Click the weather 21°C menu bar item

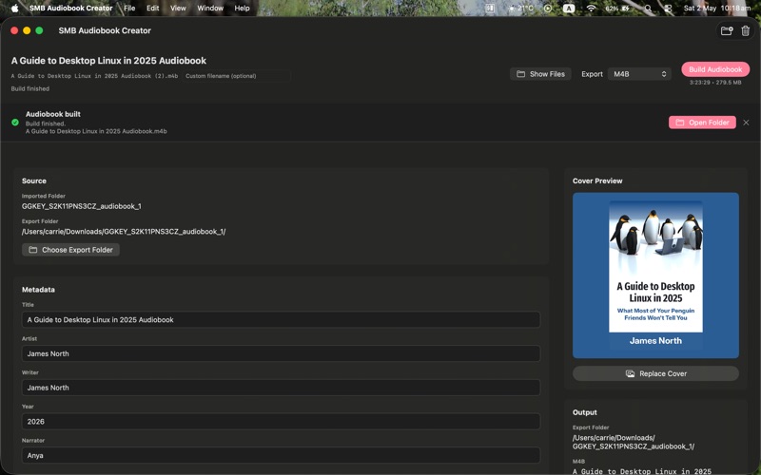pyautogui.click(x=520, y=9)
